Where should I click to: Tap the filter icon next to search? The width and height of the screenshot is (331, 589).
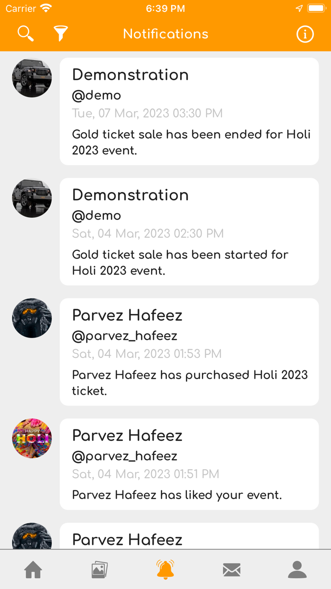61,34
